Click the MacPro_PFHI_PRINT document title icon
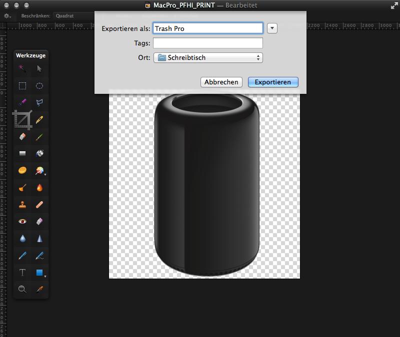Screen dimensions: 400x337 click(x=147, y=5)
